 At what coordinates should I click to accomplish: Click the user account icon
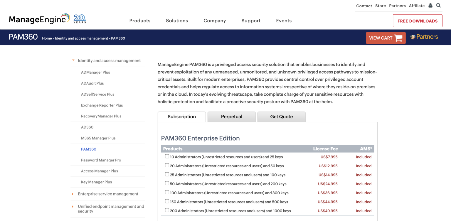pyautogui.click(x=430, y=5)
